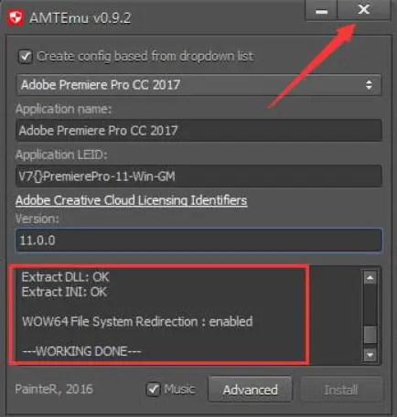This screenshot has height=417, width=397.
Task: Click the up-down arrows on product dropdown
Action: coord(369,85)
